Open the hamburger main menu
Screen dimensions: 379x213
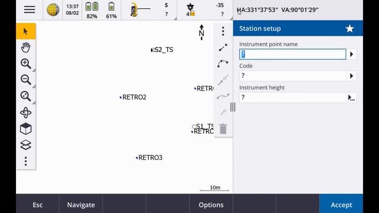30,9
